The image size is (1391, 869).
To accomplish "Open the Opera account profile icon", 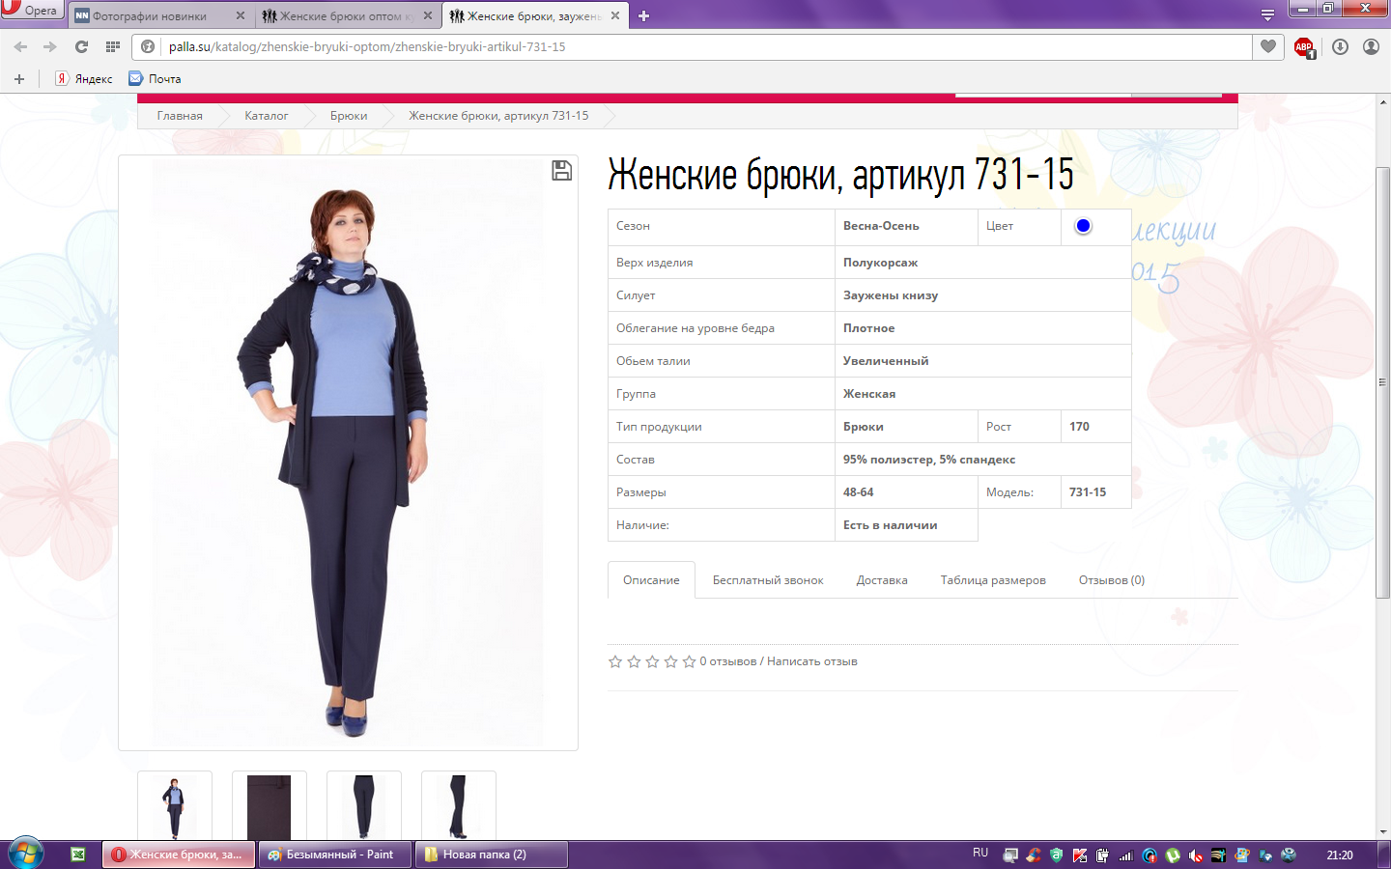I will [x=1371, y=46].
